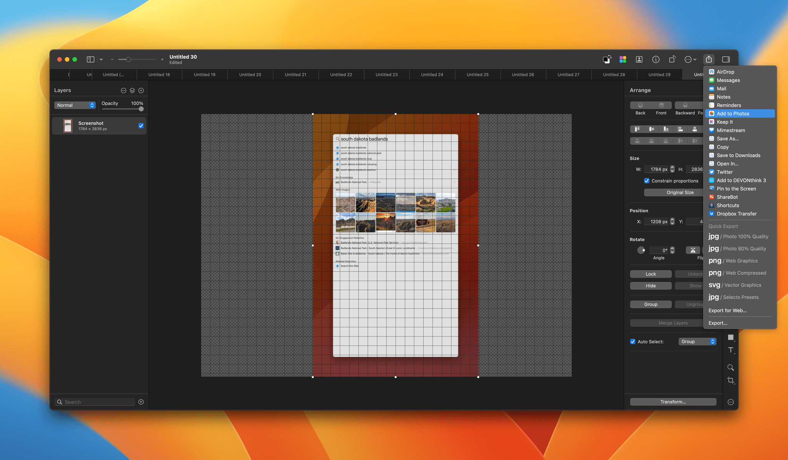Image resolution: width=788 pixels, height=460 pixels.
Task: Click the layer stack icon in Layers header
Action: (x=132, y=90)
